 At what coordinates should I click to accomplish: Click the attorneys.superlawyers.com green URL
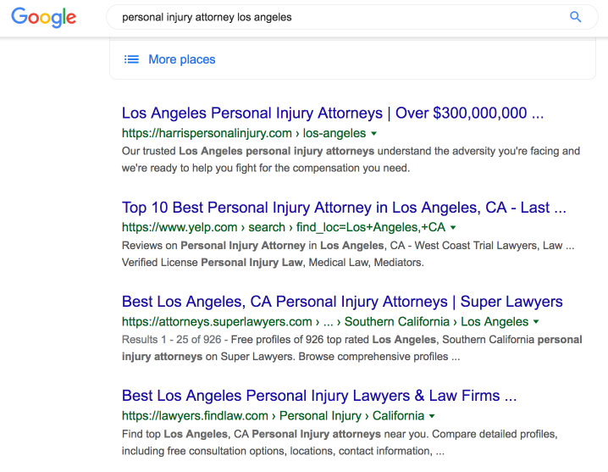[325, 321]
